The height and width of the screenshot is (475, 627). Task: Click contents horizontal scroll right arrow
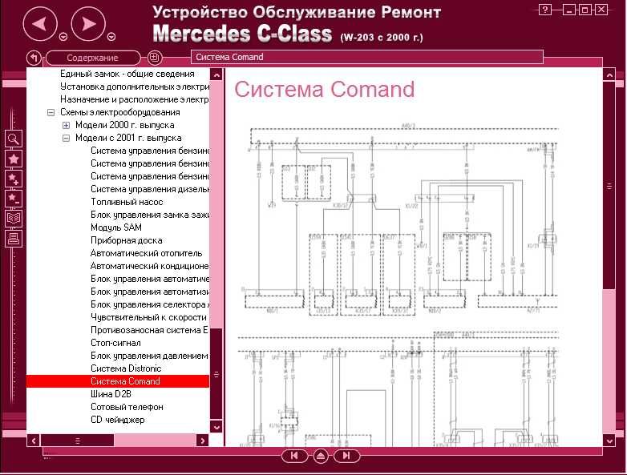pyautogui.click(x=203, y=441)
